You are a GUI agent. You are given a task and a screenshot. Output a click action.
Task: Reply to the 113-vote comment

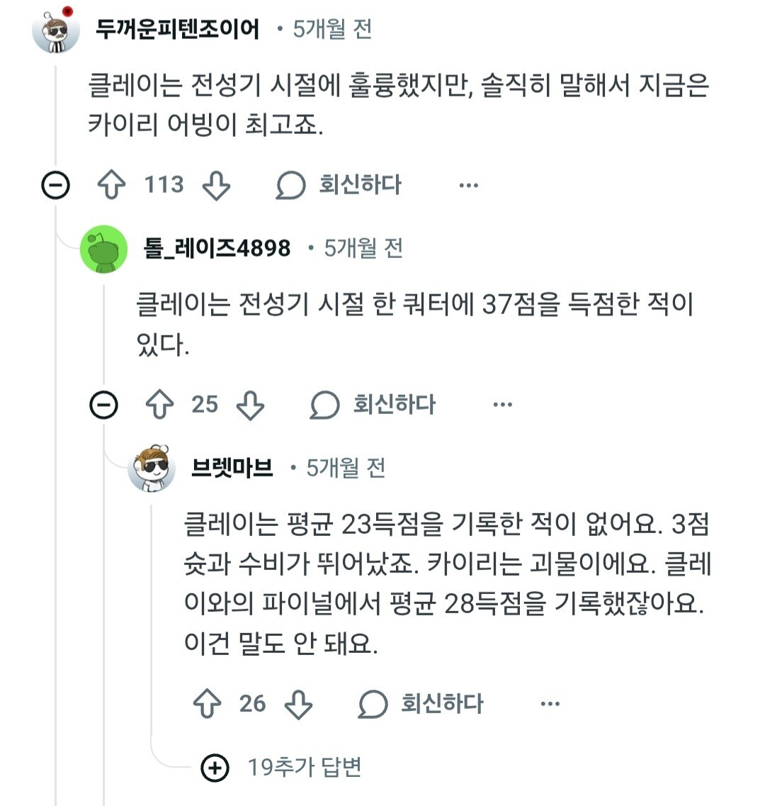[x=339, y=185]
